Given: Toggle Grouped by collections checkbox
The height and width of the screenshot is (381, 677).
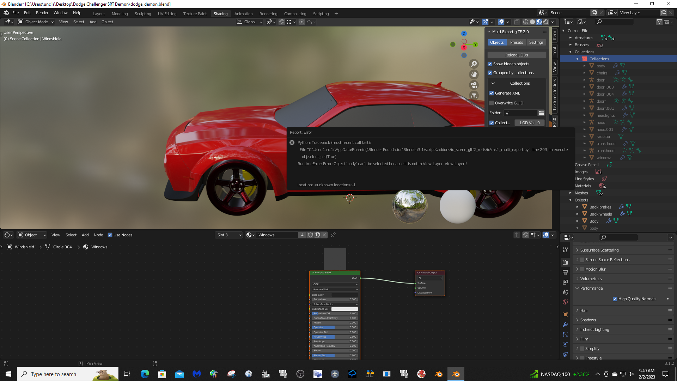Looking at the screenshot, I should [x=490, y=73].
